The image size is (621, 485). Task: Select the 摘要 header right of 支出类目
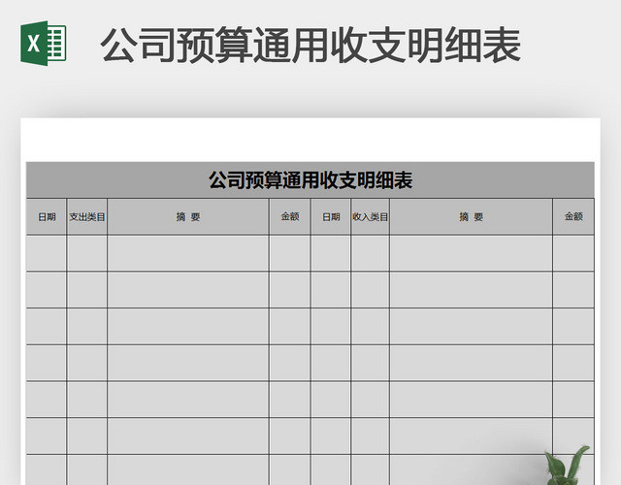click(x=188, y=216)
